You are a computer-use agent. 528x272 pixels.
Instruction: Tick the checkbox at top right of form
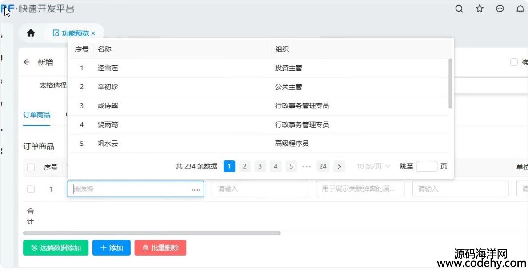pyautogui.click(x=514, y=62)
